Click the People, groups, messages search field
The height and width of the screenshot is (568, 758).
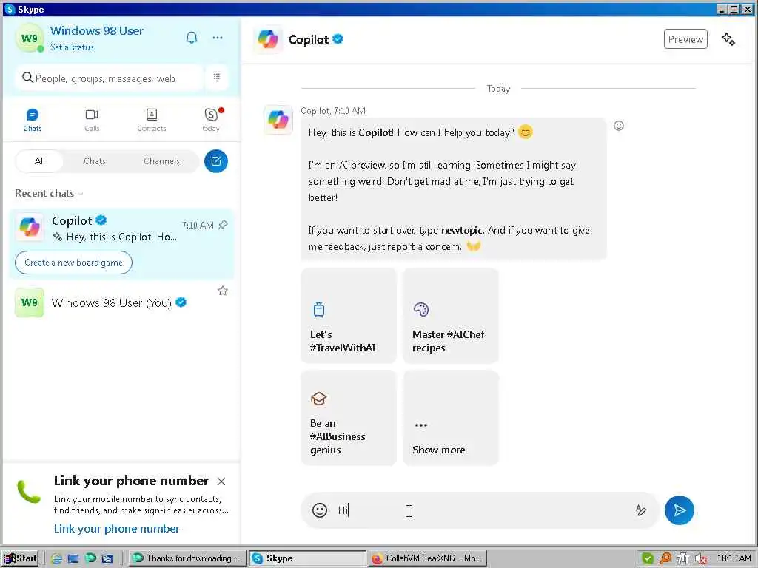point(110,78)
